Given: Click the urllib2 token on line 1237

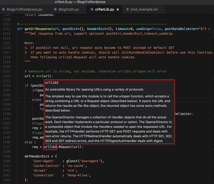Looking at the screenshot, I should 50,147.
